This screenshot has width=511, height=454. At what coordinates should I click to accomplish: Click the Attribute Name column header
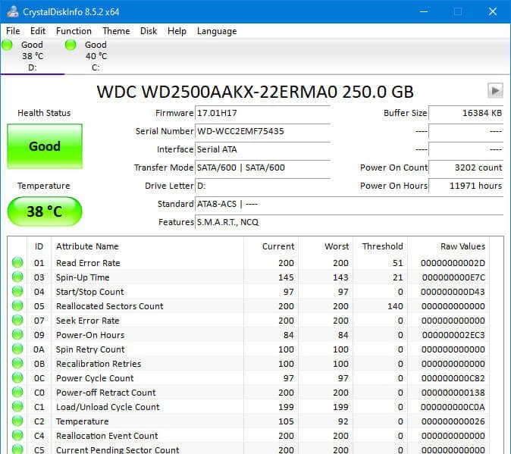tap(87, 246)
